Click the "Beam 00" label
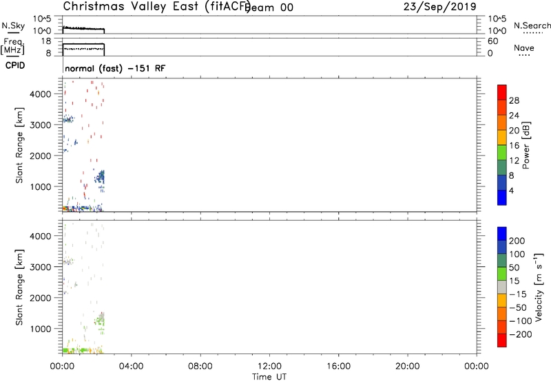The height and width of the screenshot is (381, 551). 269,8
